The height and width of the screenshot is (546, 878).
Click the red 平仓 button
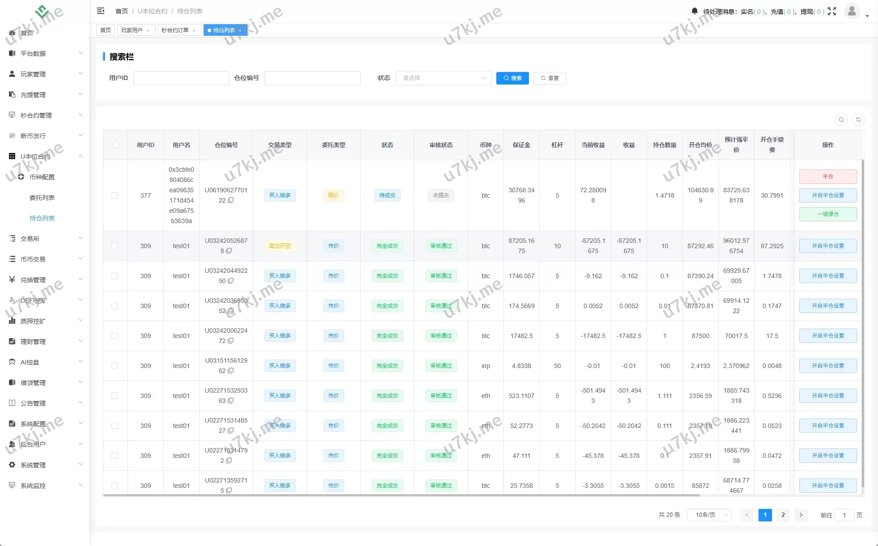coord(827,176)
